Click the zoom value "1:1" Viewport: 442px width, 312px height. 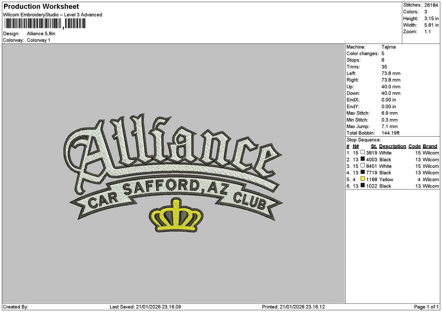coord(428,32)
